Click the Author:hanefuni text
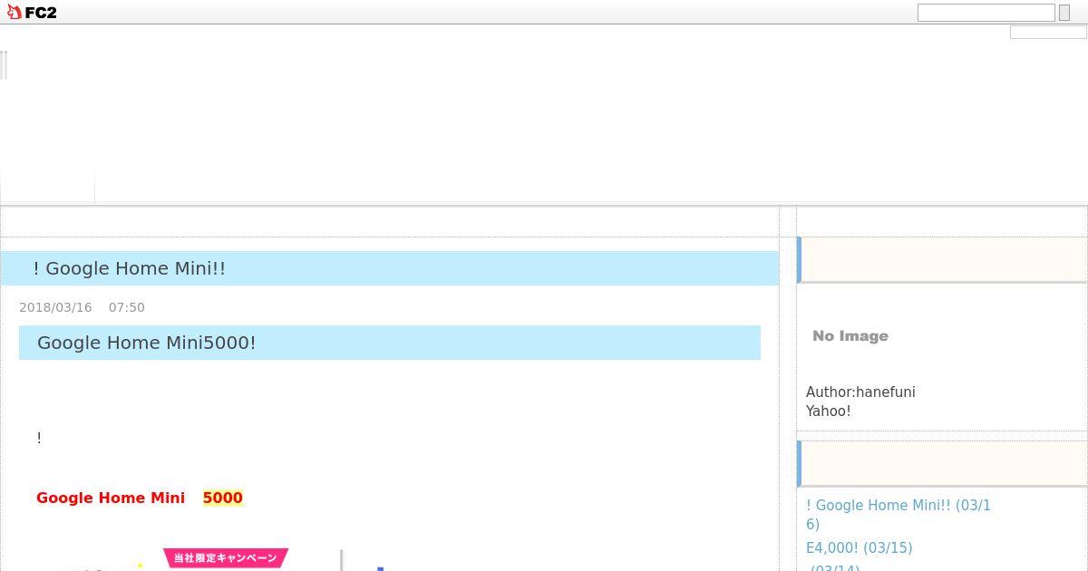Viewport: 1088px width, 571px height. pos(860,392)
